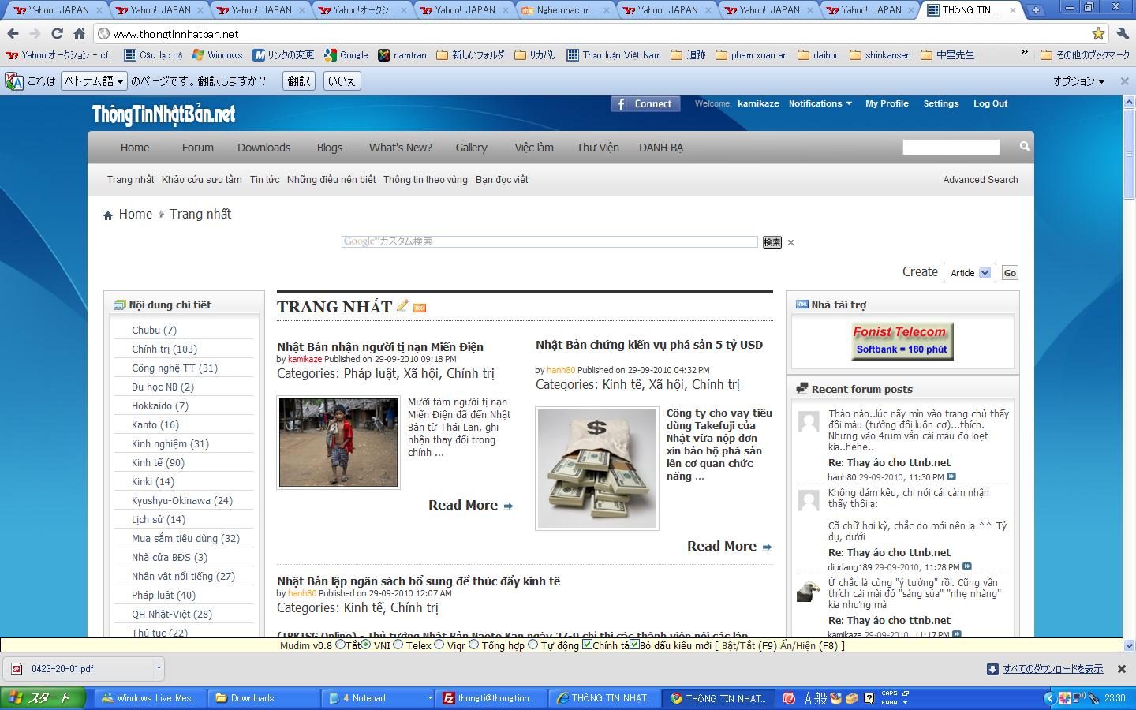Image resolution: width=1136 pixels, height=710 pixels.
Task: Click the money bag article thumbnail
Action: pyautogui.click(x=597, y=469)
